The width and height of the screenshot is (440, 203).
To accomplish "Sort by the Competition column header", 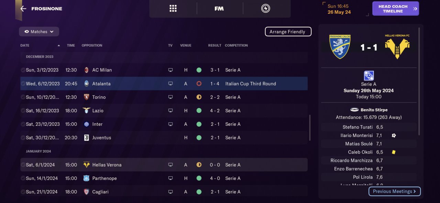I will click(236, 45).
